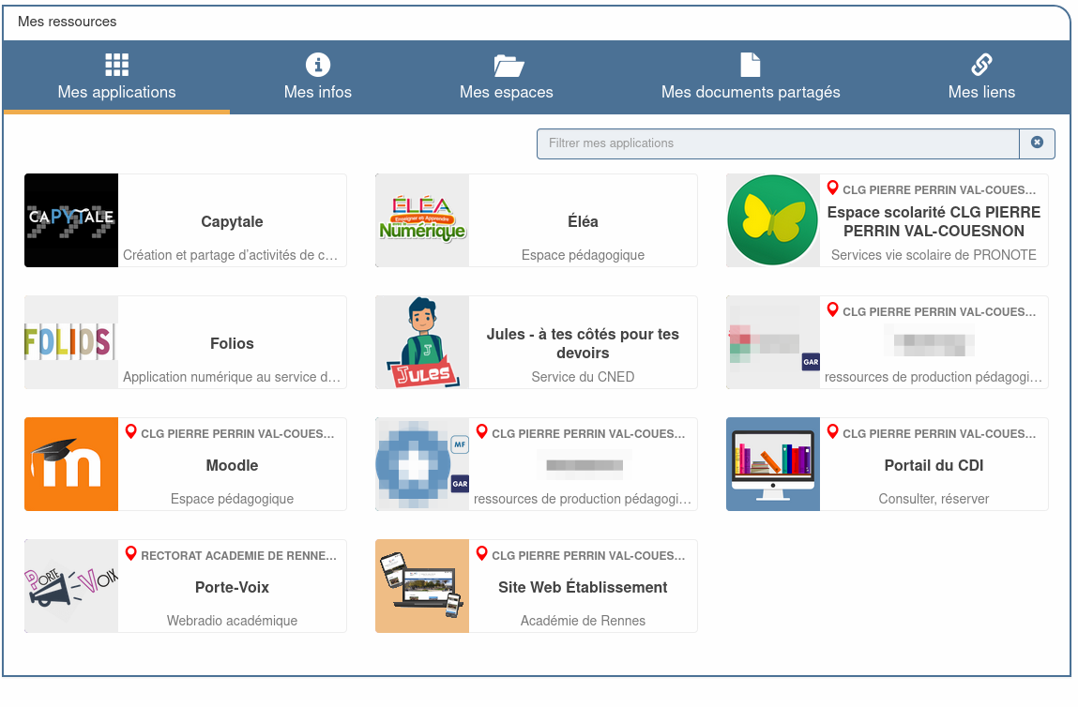Clear the application filter with the X button

[x=1037, y=143]
